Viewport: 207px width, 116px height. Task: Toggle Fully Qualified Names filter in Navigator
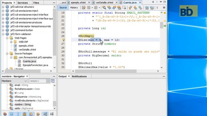(x=38, y=114)
